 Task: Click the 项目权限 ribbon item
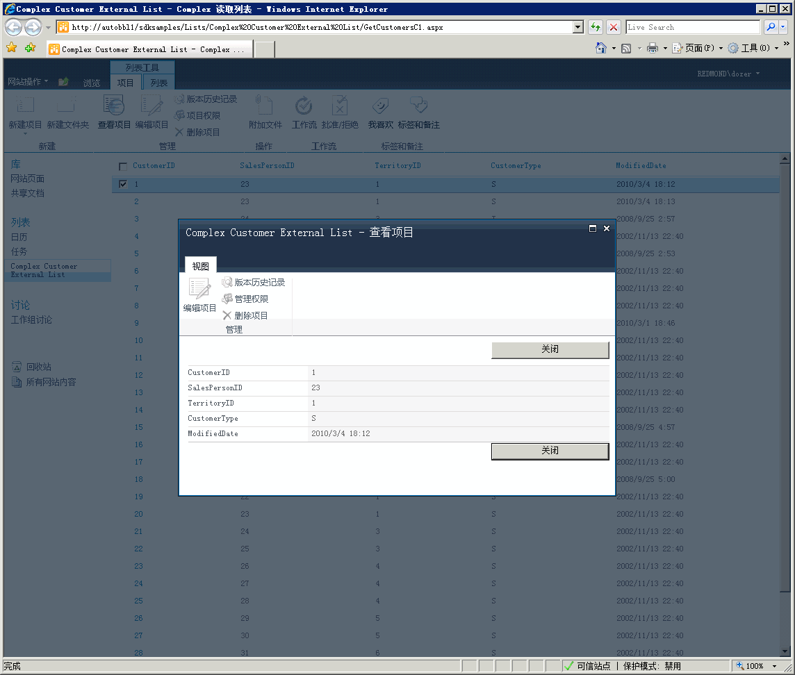point(198,115)
